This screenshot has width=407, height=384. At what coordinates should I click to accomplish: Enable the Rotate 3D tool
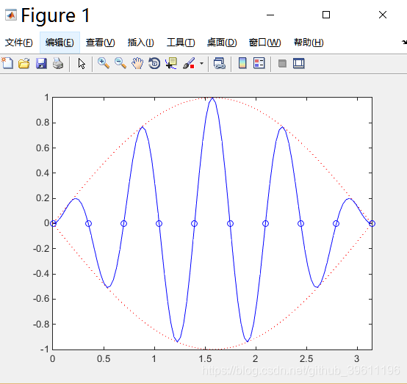point(154,63)
